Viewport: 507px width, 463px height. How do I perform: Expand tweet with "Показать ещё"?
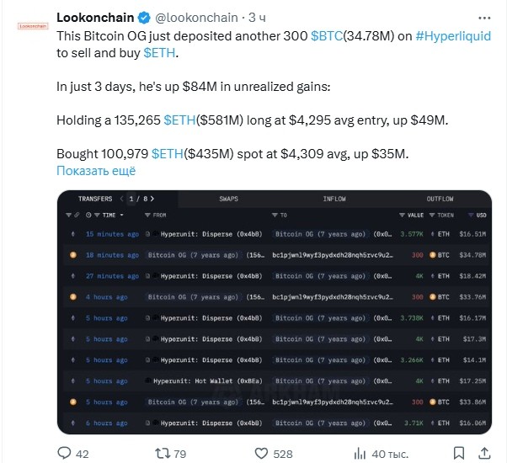point(95,171)
